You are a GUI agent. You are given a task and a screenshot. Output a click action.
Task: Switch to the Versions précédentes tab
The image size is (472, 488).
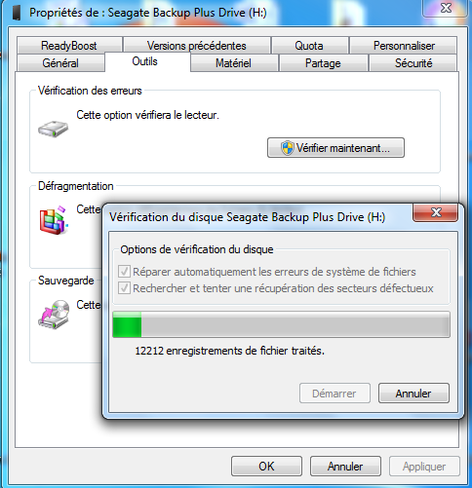tap(197, 46)
